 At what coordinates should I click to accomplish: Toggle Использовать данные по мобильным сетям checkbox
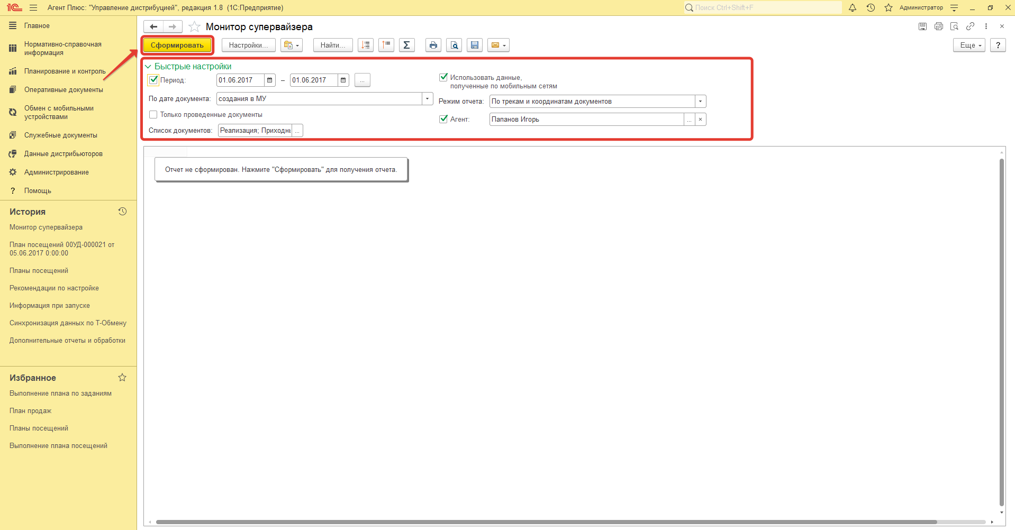coord(443,77)
